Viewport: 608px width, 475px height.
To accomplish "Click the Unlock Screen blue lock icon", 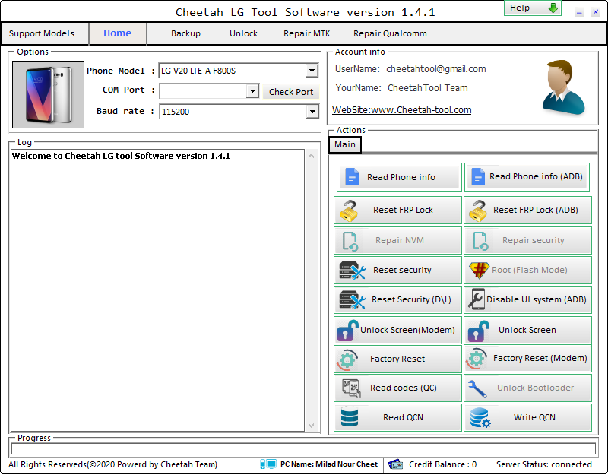I will [x=478, y=331].
